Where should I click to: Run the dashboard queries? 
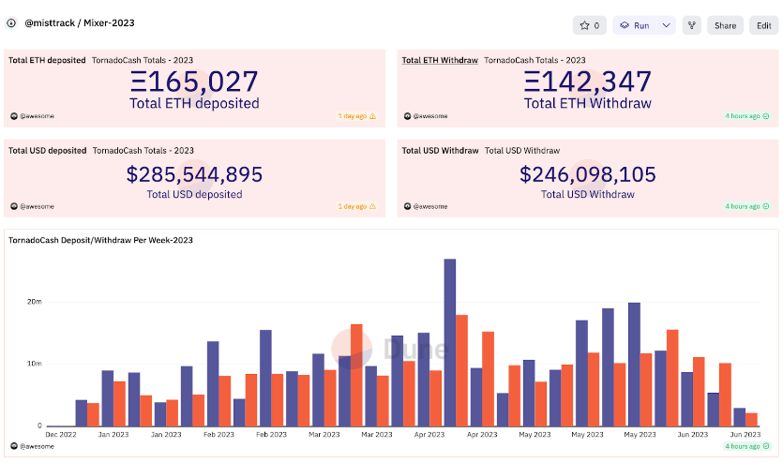[635, 25]
